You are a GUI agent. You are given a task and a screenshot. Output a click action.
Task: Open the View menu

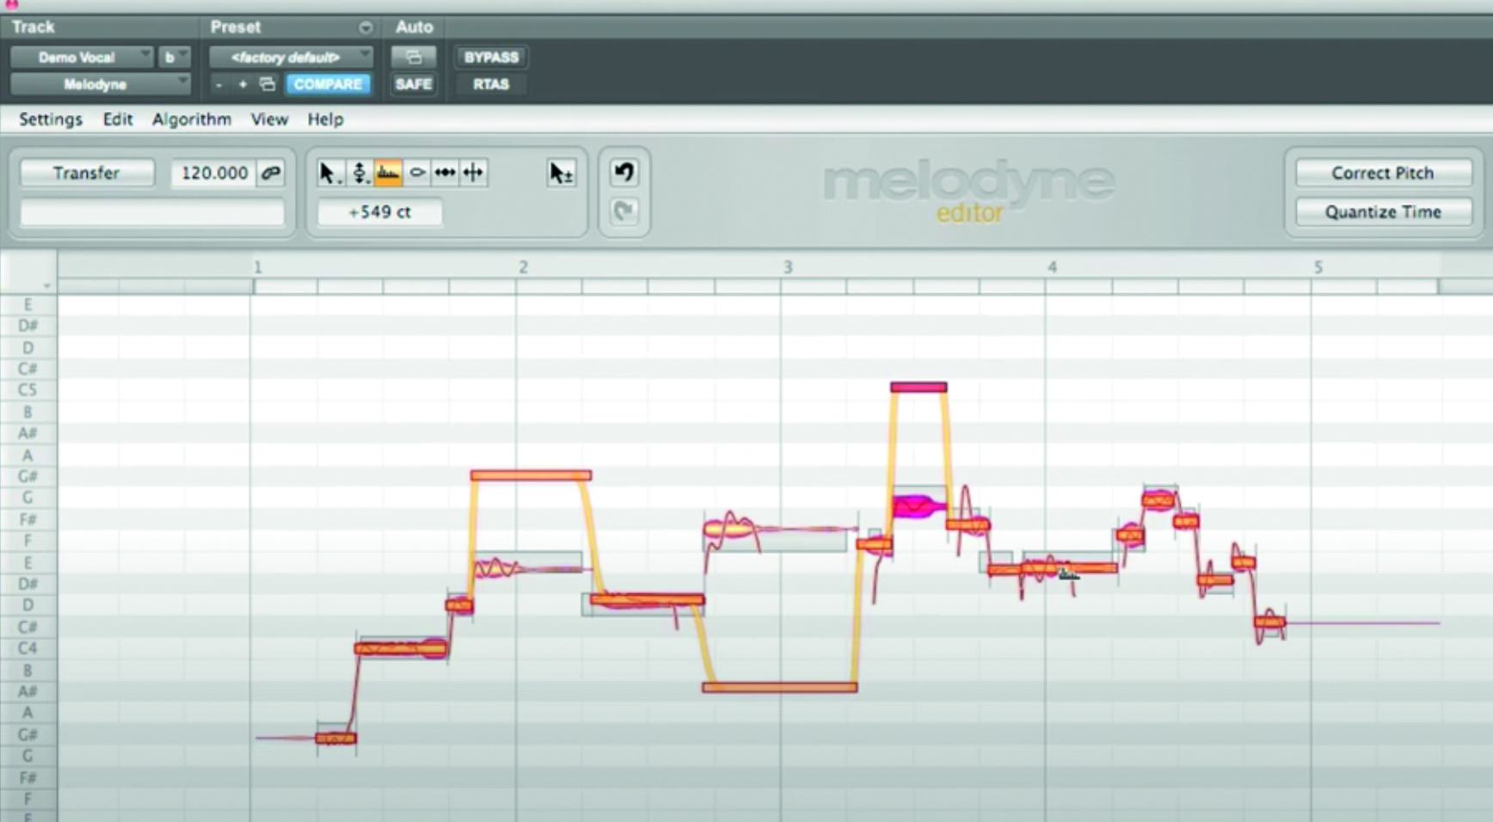(x=269, y=120)
